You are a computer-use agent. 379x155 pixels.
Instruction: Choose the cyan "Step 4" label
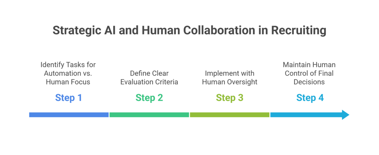[x=310, y=98]
